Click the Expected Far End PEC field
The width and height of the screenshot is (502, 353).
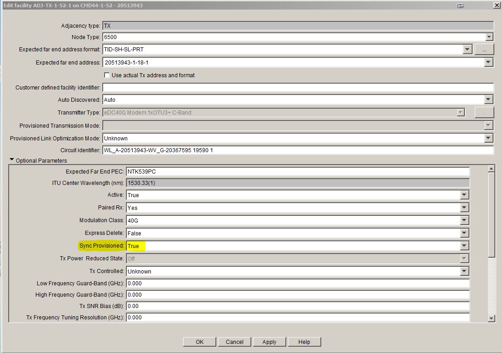click(298, 172)
